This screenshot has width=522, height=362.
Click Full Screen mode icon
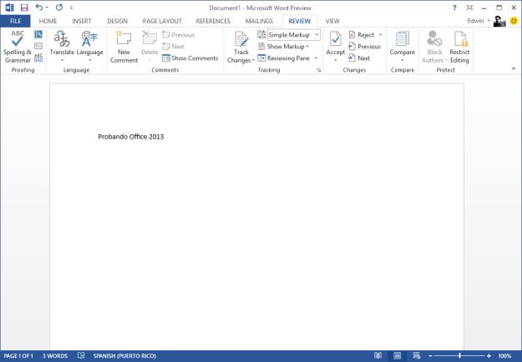469,8
